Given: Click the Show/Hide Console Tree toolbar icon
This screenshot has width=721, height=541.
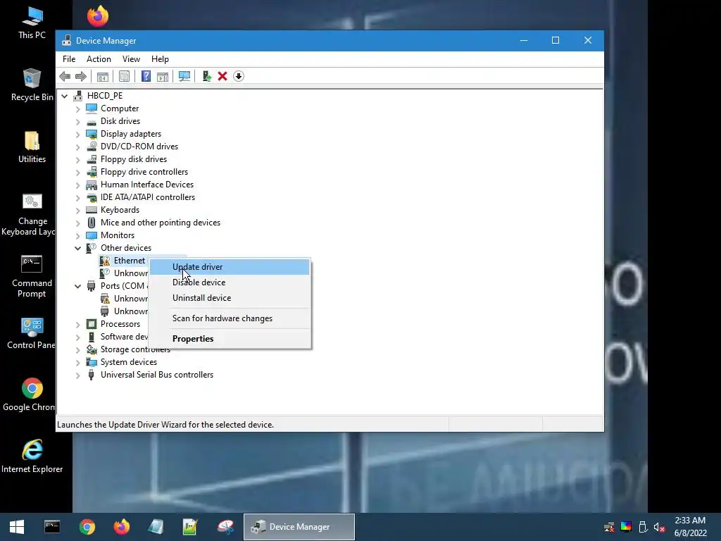Looking at the screenshot, I should point(103,76).
